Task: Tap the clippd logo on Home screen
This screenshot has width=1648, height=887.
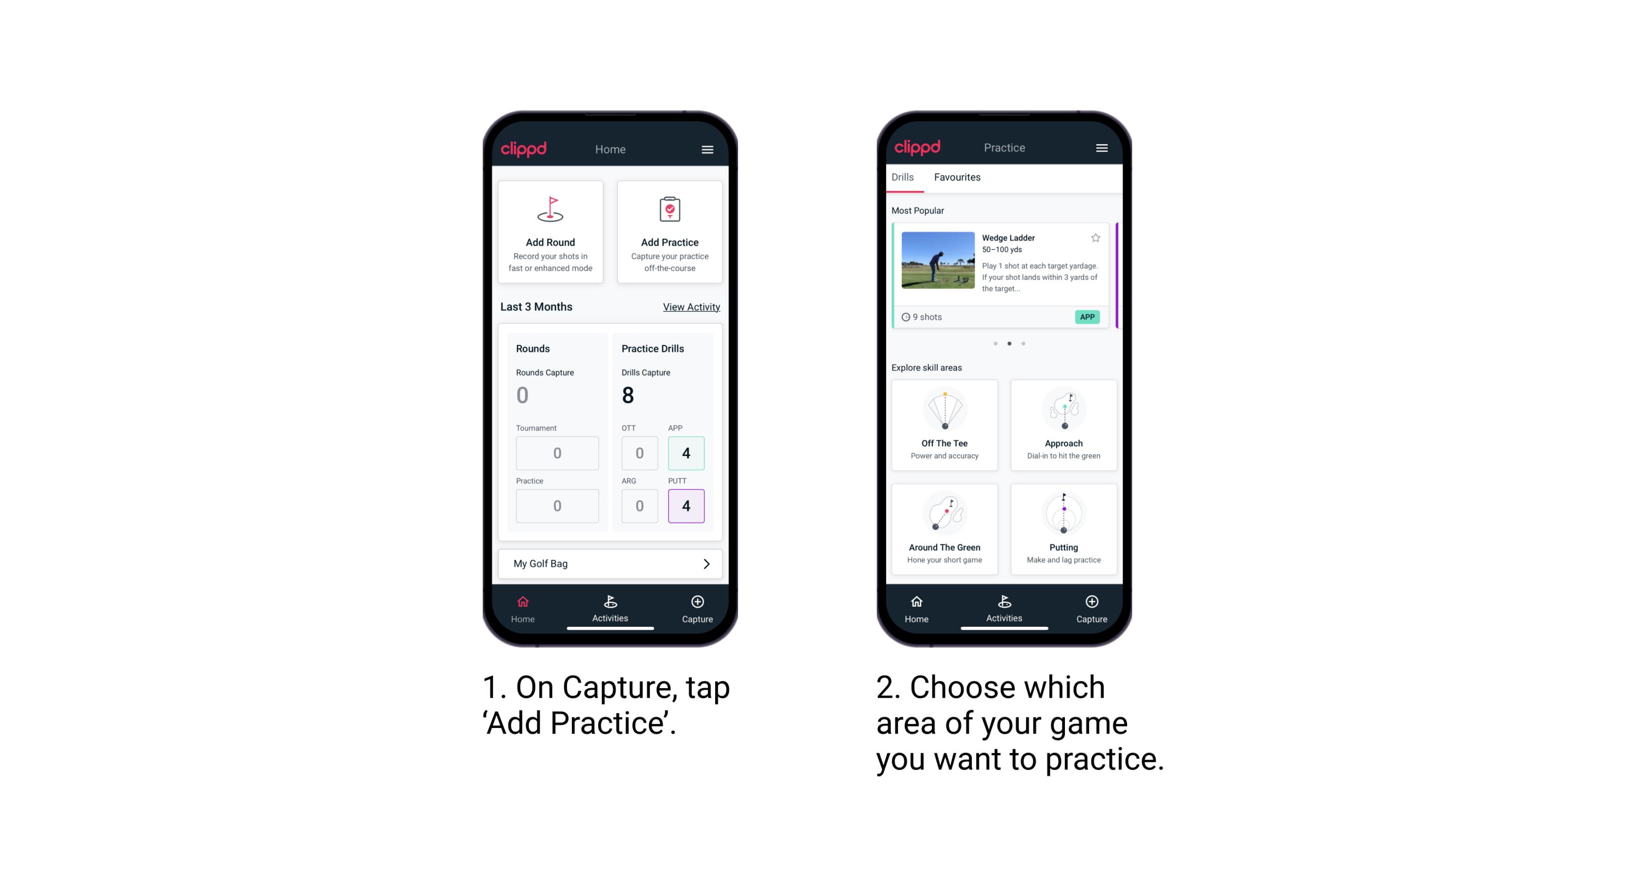Action: click(523, 147)
